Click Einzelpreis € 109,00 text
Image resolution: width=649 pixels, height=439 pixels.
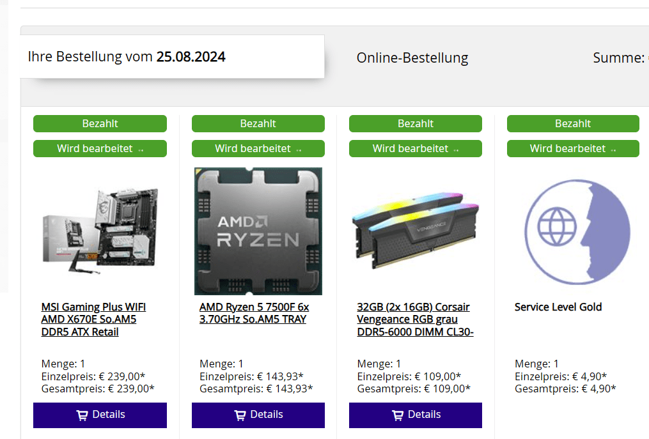tap(409, 376)
